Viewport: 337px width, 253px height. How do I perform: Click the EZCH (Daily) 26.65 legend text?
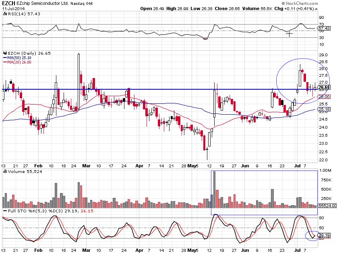point(29,53)
